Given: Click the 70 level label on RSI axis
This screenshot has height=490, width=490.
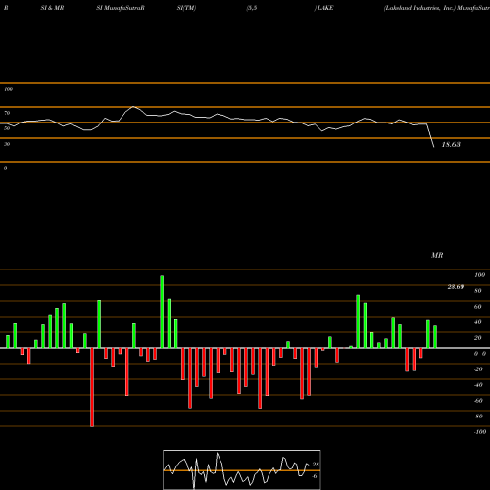Looking at the screenshot, I should [7, 113].
